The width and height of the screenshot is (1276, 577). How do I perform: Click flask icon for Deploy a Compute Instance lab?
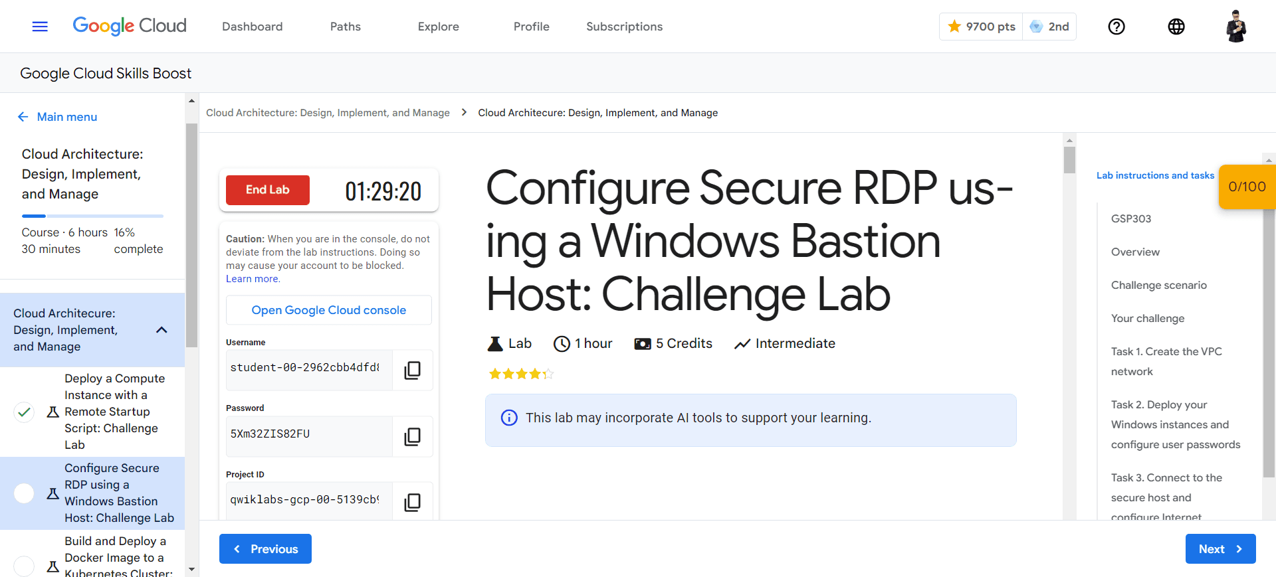click(x=53, y=412)
